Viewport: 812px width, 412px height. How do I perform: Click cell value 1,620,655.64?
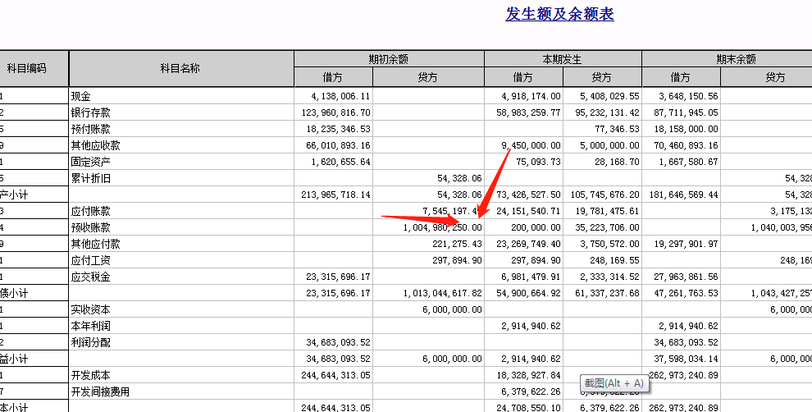coord(340,162)
